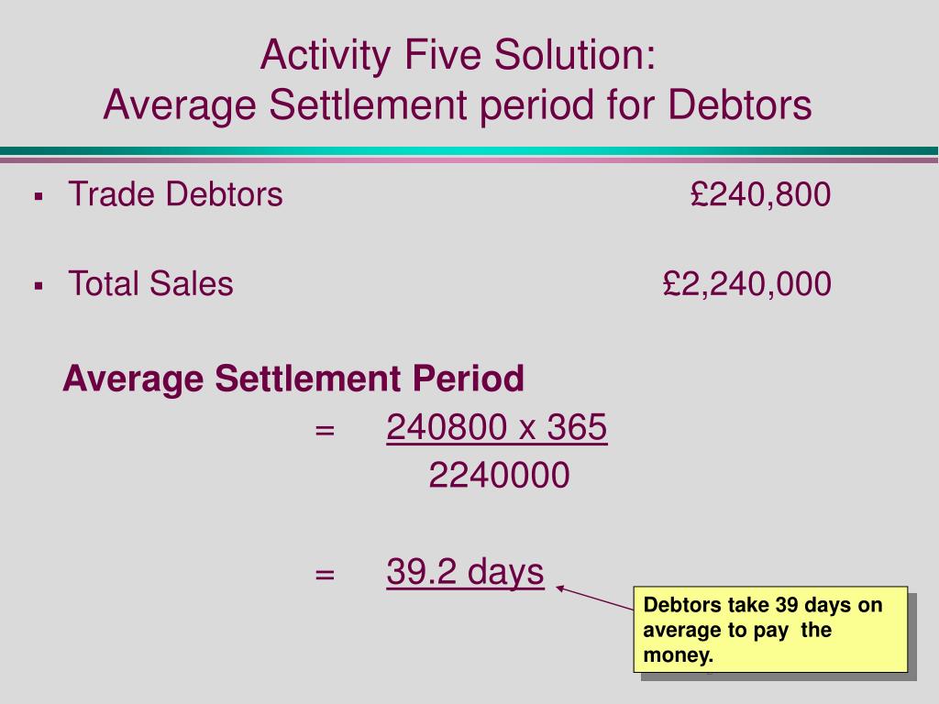Click the underlined '240800 x 365' numerator
This screenshot has height=704, width=939.
click(x=497, y=427)
